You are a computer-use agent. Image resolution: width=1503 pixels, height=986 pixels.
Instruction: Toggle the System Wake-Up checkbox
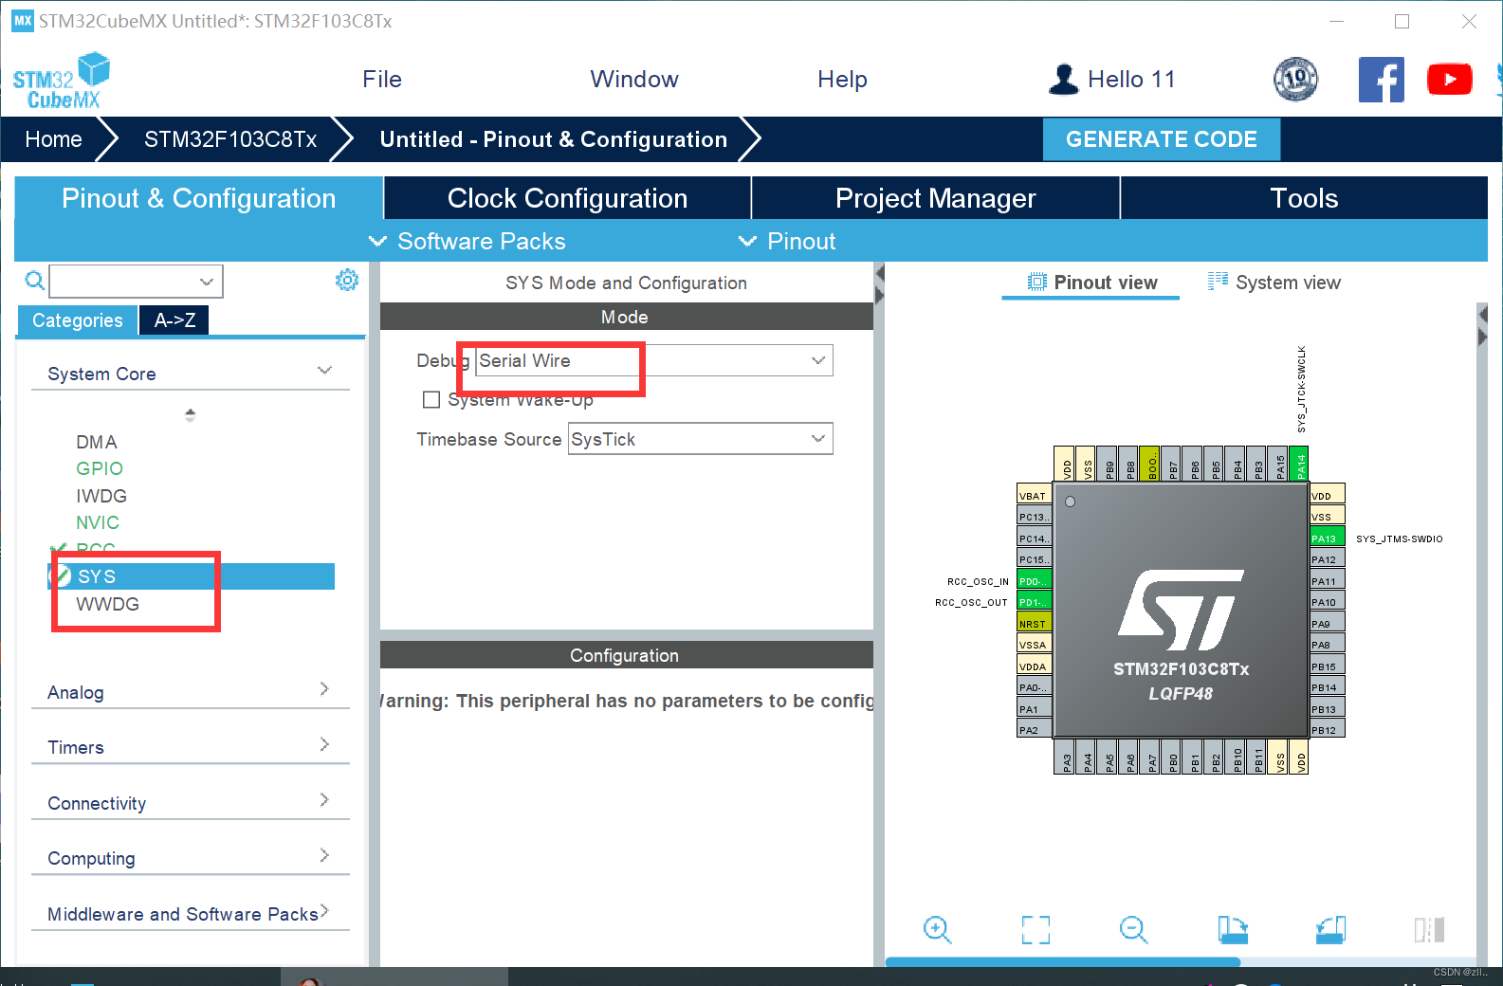431,400
